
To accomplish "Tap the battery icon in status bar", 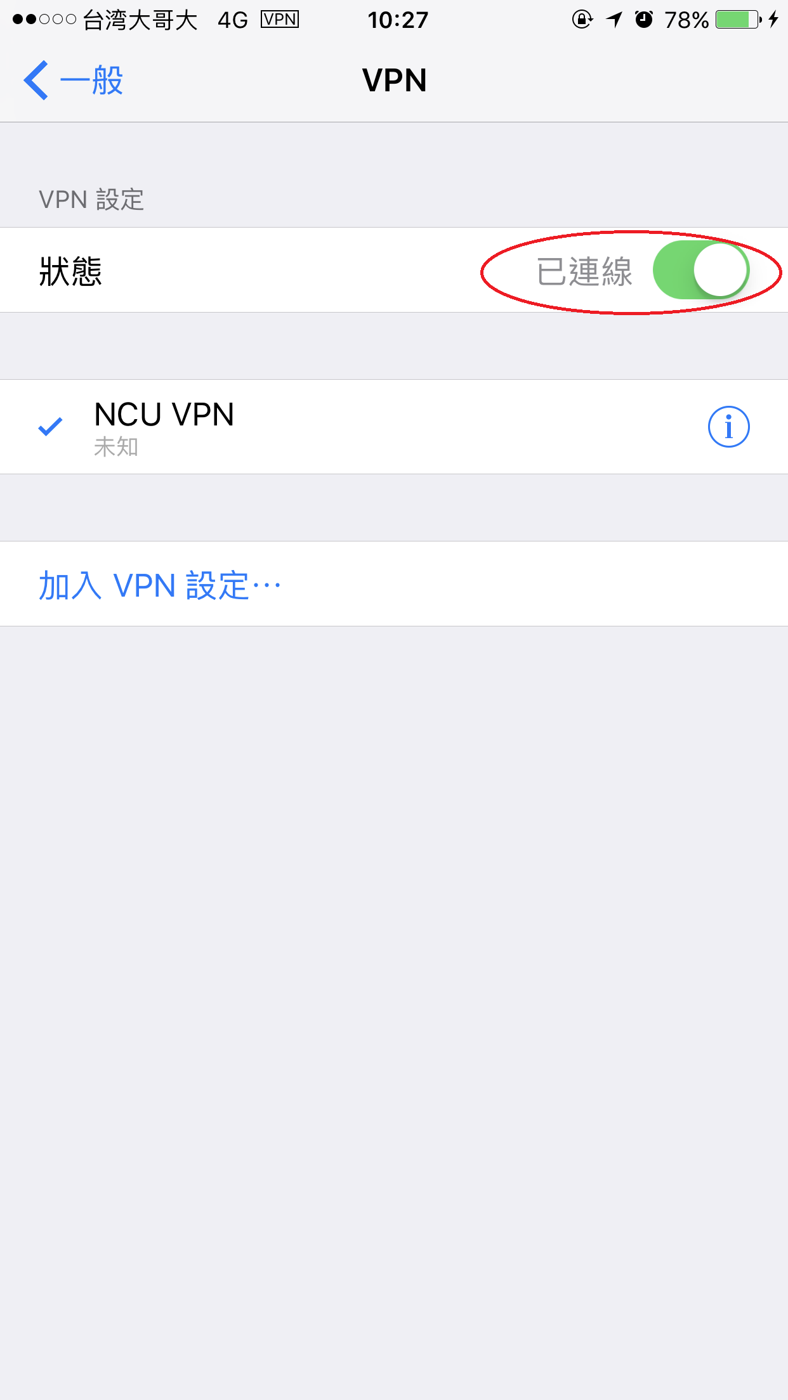I will click(x=739, y=20).
